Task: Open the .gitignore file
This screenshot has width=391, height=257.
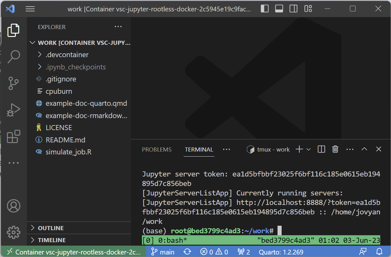Action: 79,79
